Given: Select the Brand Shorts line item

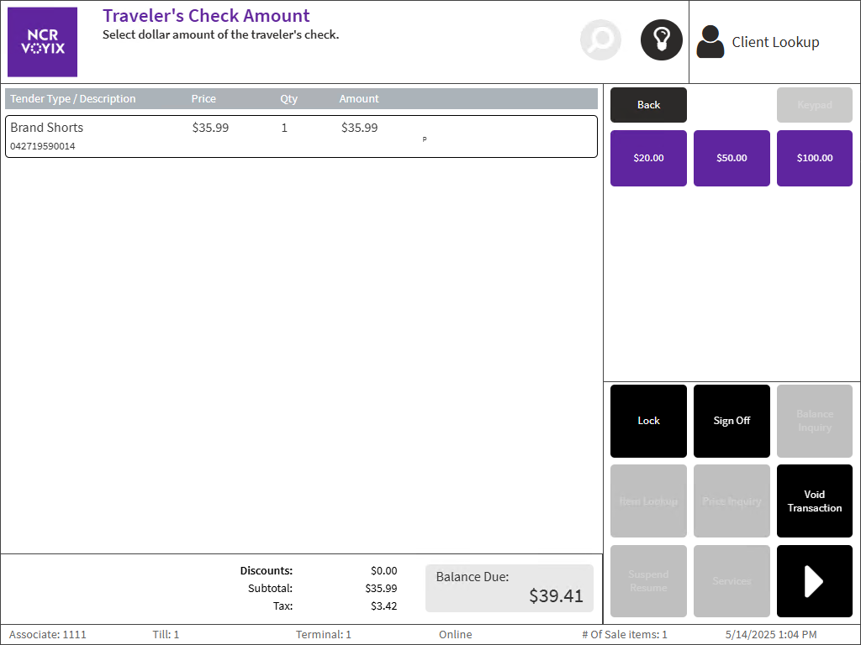Looking at the screenshot, I should (x=301, y=136).
